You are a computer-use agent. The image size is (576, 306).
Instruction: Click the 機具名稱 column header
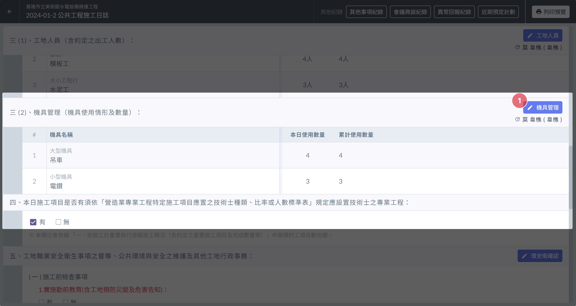click(x=61, y=135)
